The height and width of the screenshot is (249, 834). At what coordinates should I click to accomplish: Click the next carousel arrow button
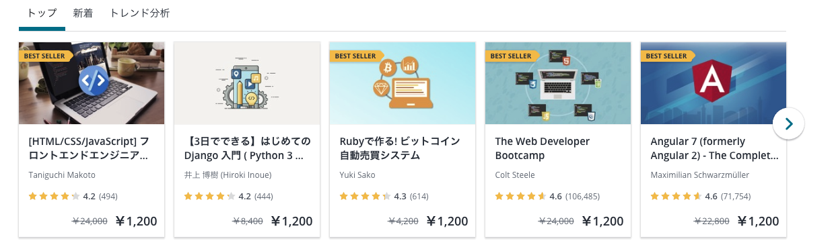(x=788, y=124)
